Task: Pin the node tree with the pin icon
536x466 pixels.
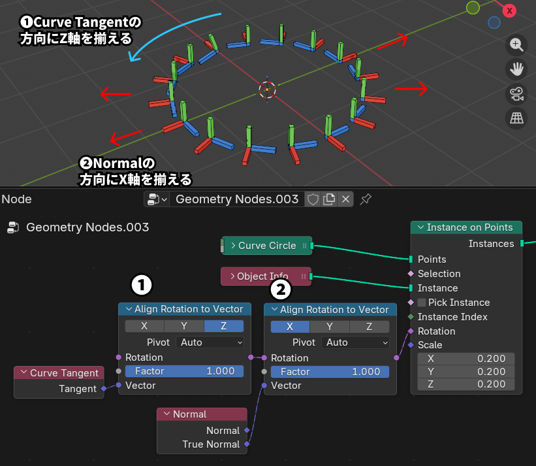Action: [x=366, y=199]
